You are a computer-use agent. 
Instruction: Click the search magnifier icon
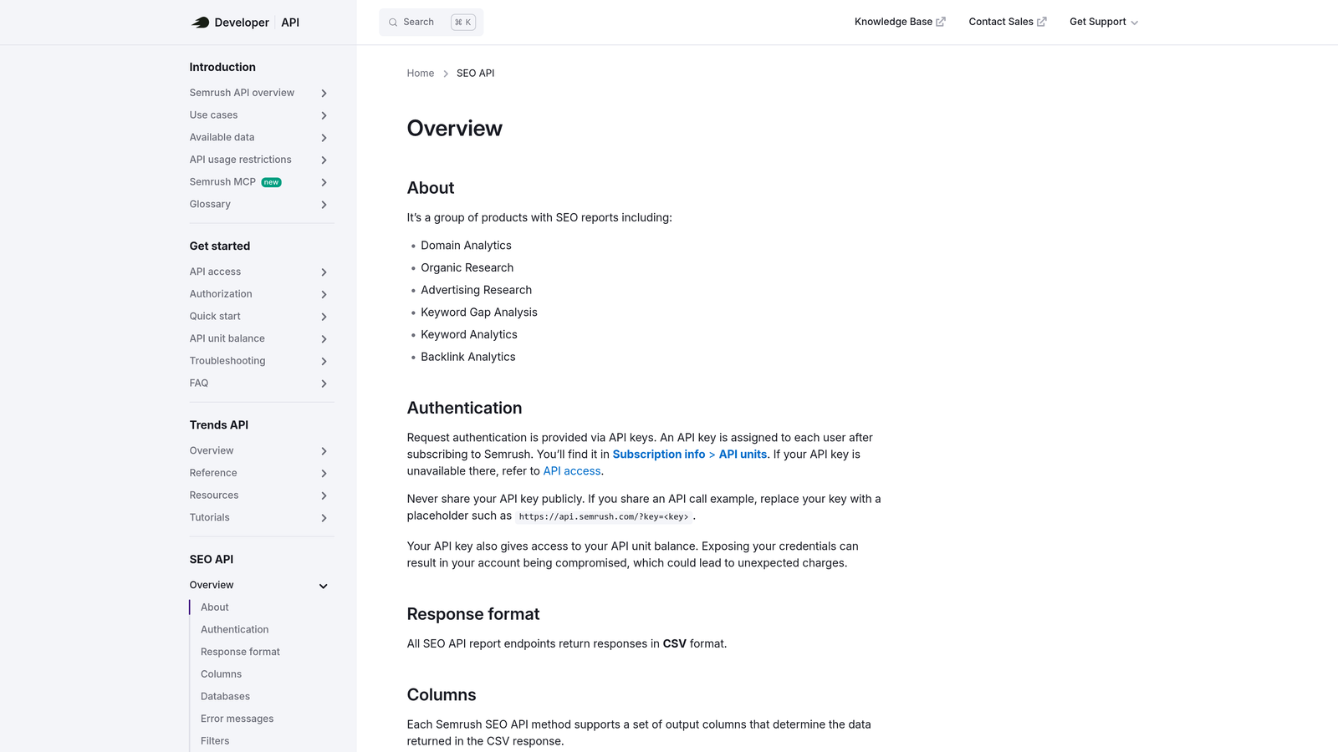(x=393, y=23)
